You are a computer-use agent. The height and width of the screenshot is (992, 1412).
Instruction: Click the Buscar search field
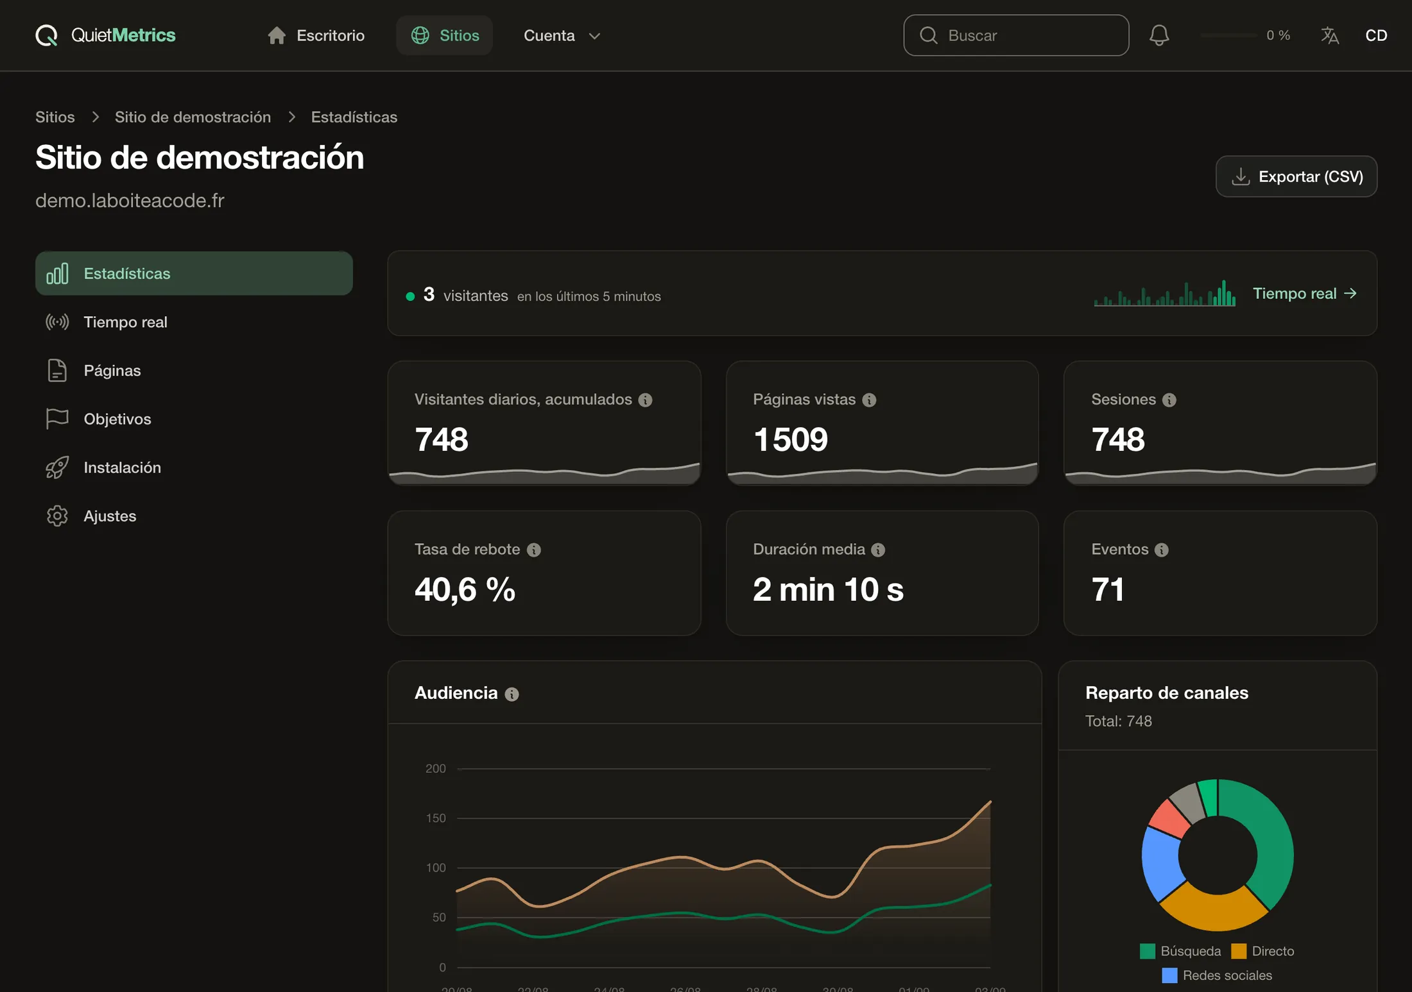click(x=1016, y=35)
